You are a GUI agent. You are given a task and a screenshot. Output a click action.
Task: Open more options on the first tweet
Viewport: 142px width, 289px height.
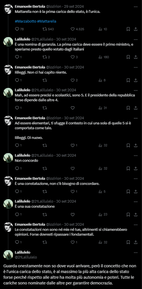tap(135, 7)
